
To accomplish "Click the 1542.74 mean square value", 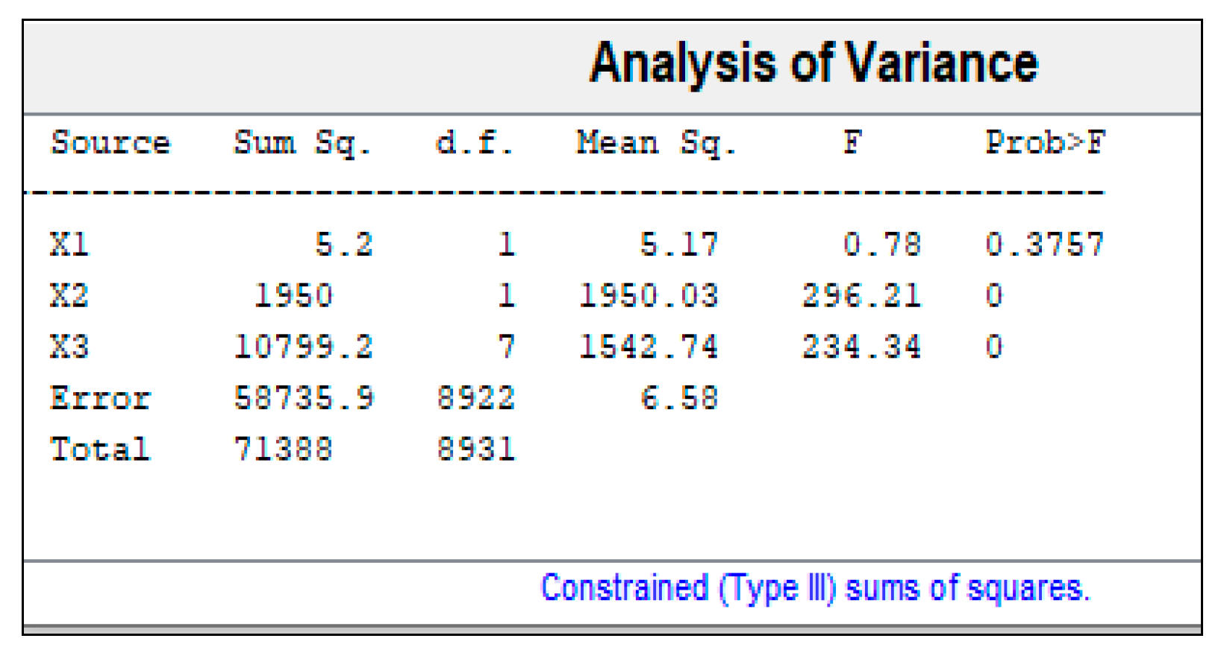I will pyautogui.click(x=649, y=347).
